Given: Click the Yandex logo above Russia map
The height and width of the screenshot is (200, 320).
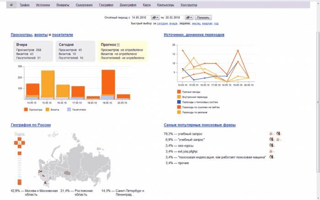Looking at the screenshot, I should 19,134.
